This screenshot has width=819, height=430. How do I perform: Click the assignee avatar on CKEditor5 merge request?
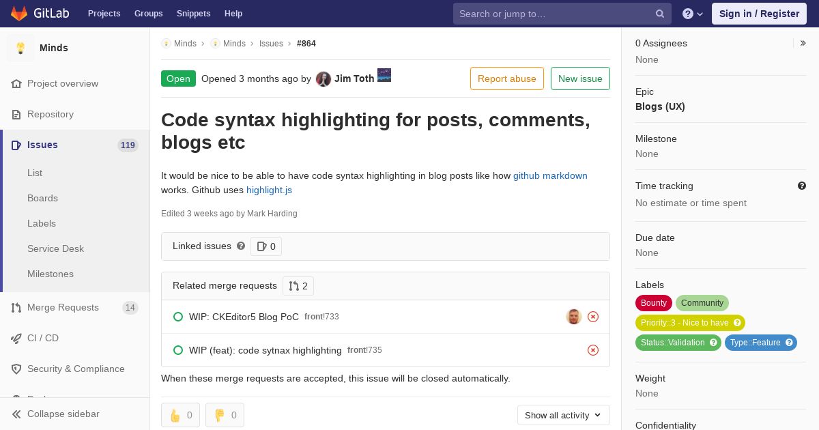pos(573,317)
